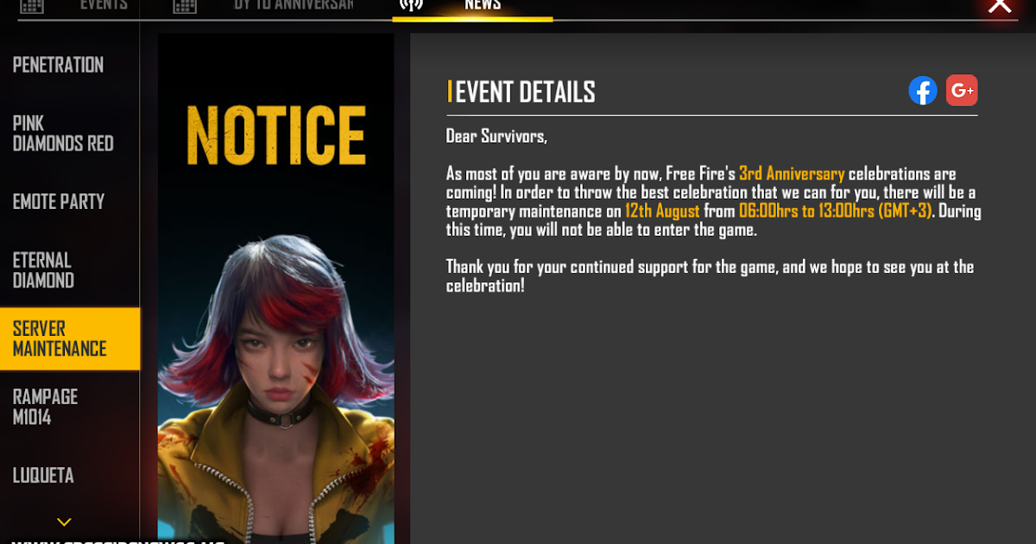The height and width of the screenshot is (544, 1036).
Task: Open the Rampage M1014 news item
Action: coord(70,407)
